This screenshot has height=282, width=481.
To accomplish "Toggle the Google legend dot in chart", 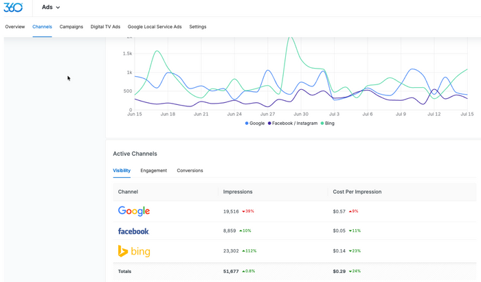I will point(247,123).
